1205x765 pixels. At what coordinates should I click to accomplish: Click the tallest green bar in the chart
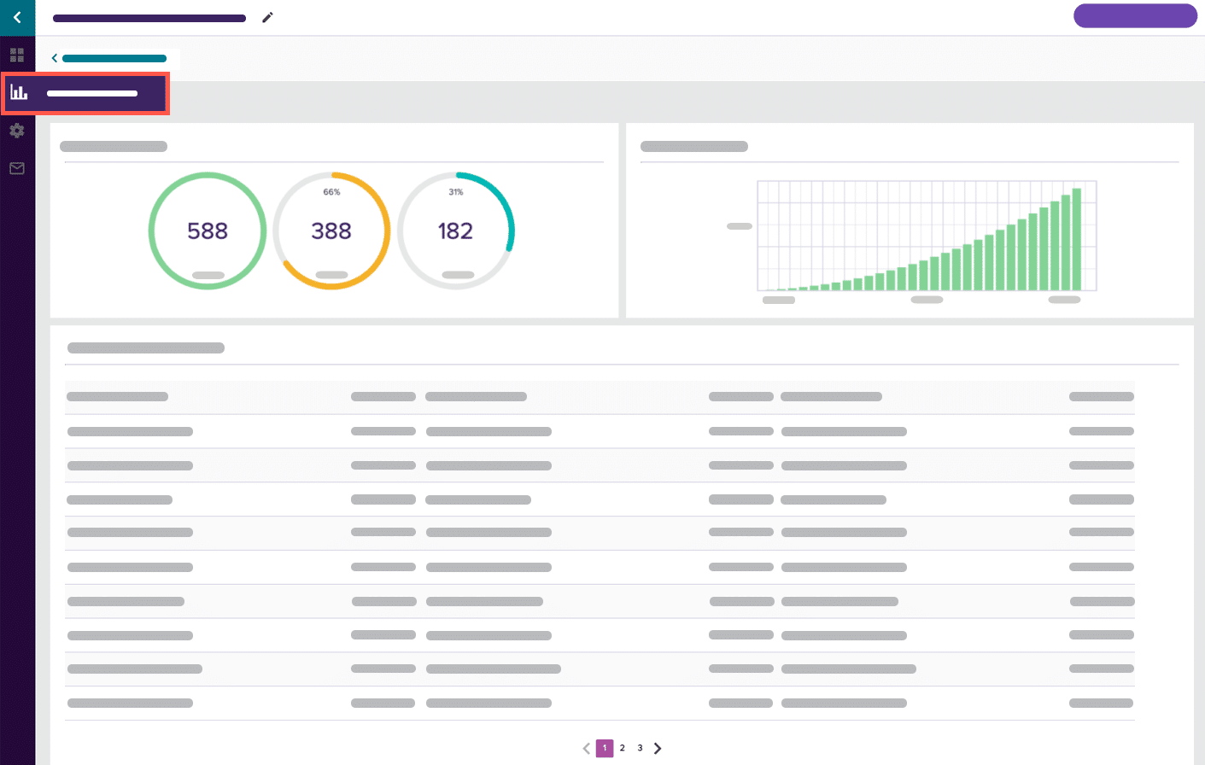pyautogui.click(x=1076, y=240)
